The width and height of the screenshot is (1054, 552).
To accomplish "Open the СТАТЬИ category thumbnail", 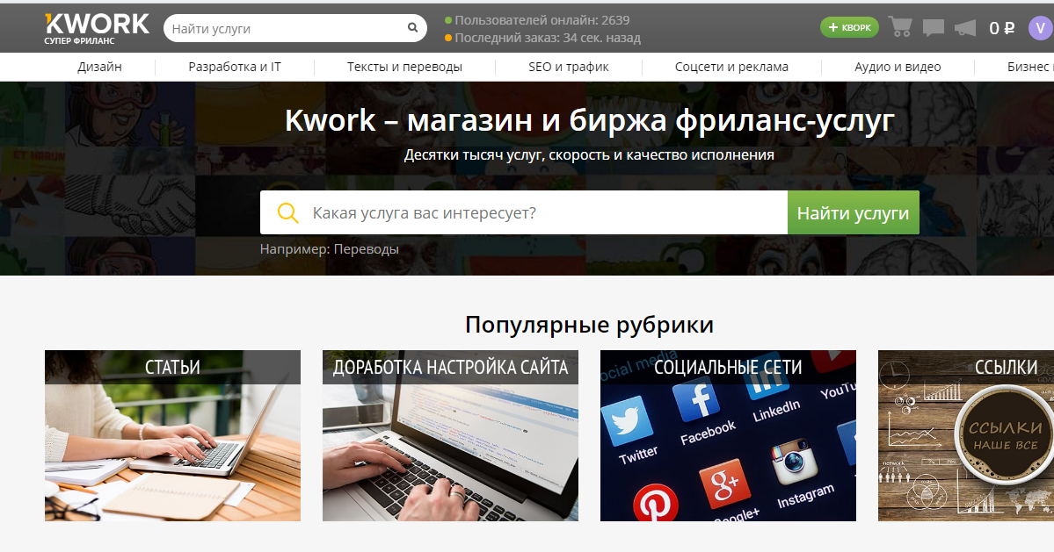I will 172,435.
